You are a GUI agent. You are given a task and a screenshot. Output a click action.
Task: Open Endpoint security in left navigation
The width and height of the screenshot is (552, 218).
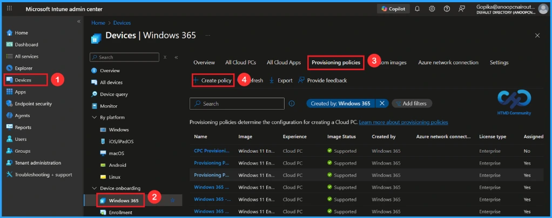(33, 104)
